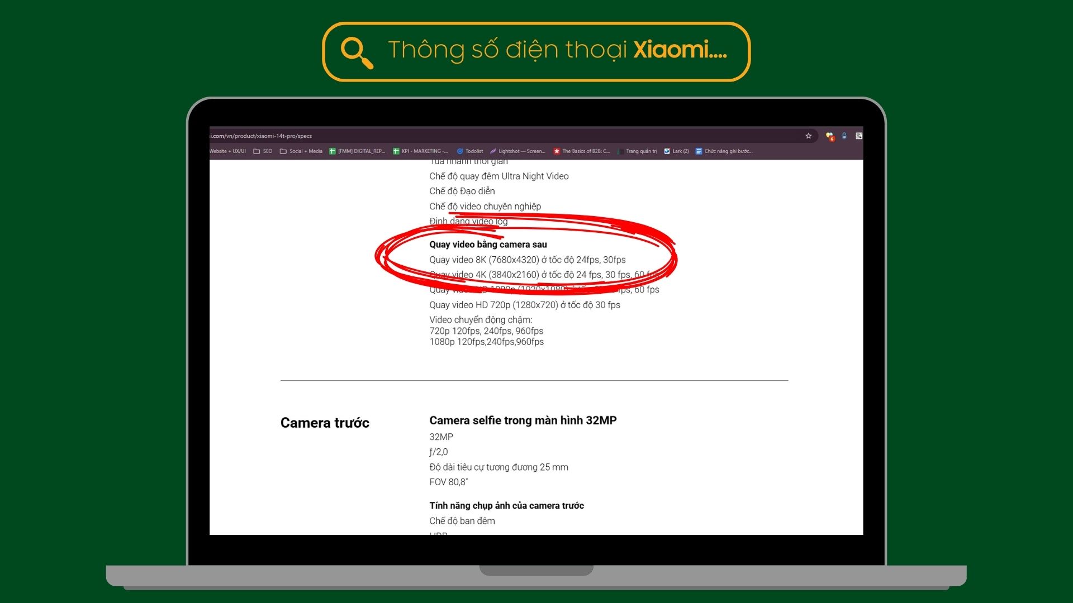
Task: Click the '720p 120fps, 240fps, 960fps' line
Action: pos(486,331)
